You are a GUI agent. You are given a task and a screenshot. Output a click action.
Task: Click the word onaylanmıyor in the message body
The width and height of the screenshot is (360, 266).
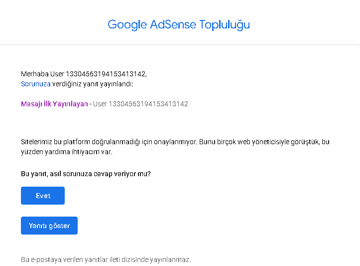(x=175, y=142)
